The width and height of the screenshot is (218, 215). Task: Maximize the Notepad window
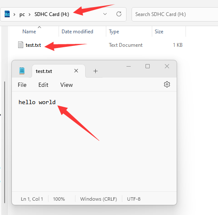[148, 66]
